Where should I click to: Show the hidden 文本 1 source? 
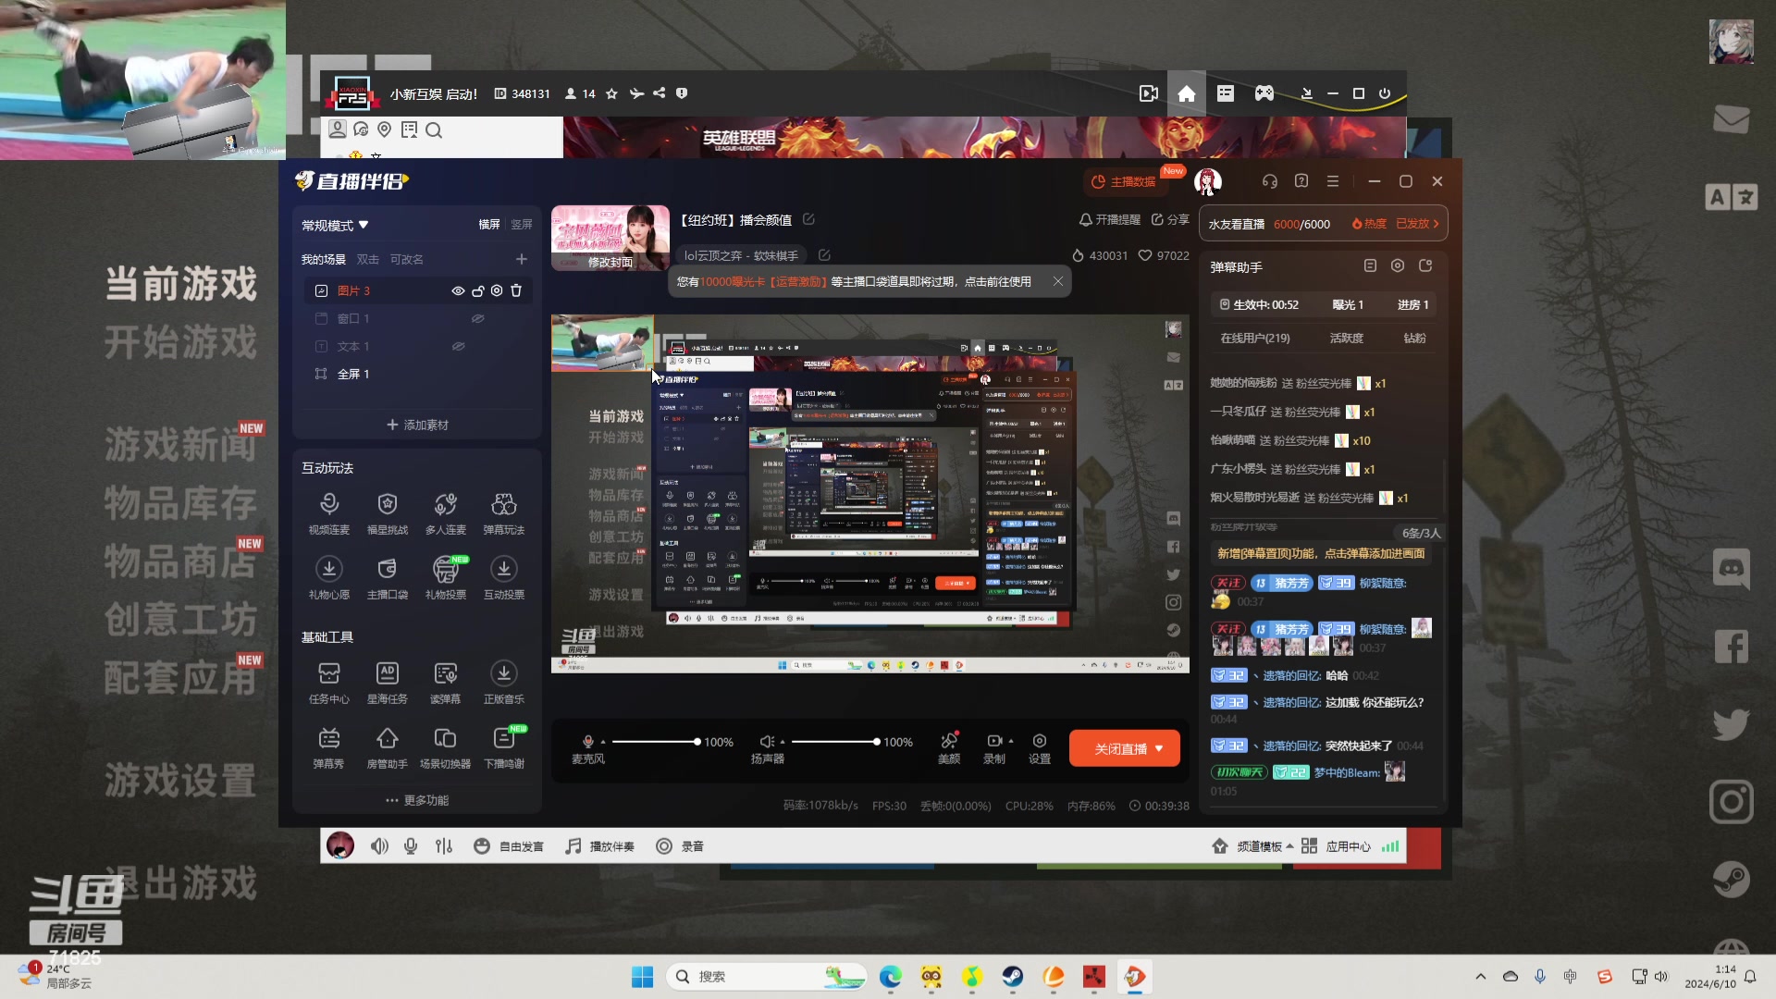(458, 346)
